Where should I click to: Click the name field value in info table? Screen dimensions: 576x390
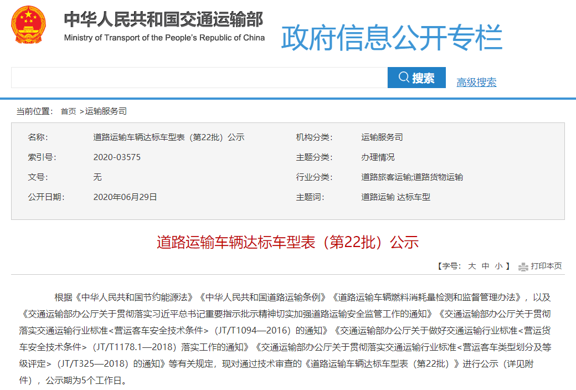pyautogui.click(x=168, y=137)
